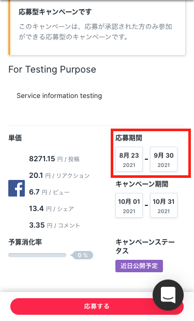194x321 pixels.
Task: Click the 応募期間 section label
Action: tap(129, 138)
